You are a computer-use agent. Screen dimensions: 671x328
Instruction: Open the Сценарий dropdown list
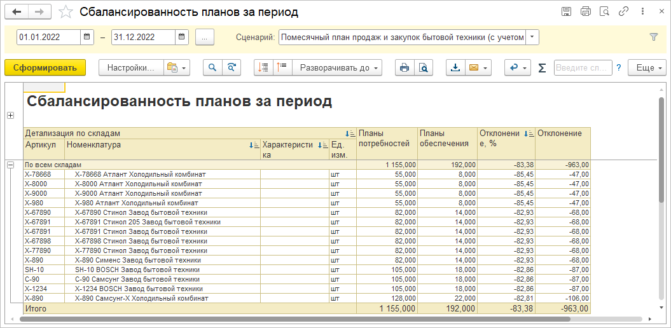click(x=532, y=37)
